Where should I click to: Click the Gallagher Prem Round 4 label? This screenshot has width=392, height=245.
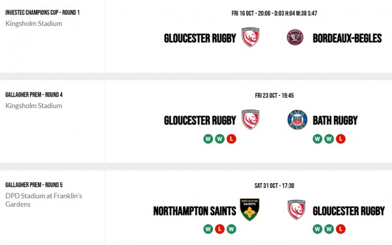pyautogui.click(x=34, y=94)
